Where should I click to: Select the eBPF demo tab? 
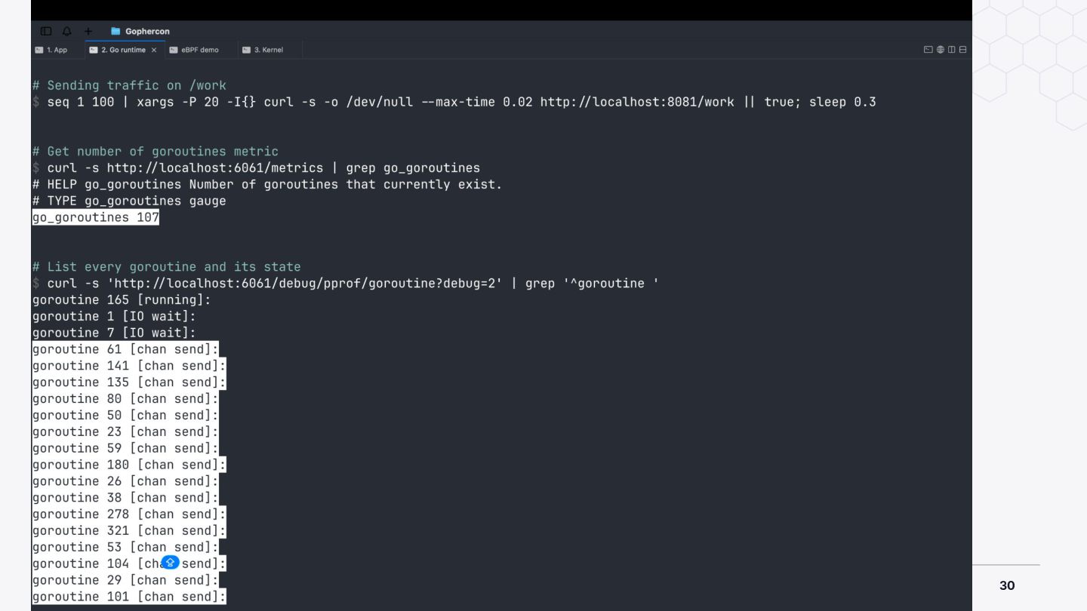(x=194, y=50)
